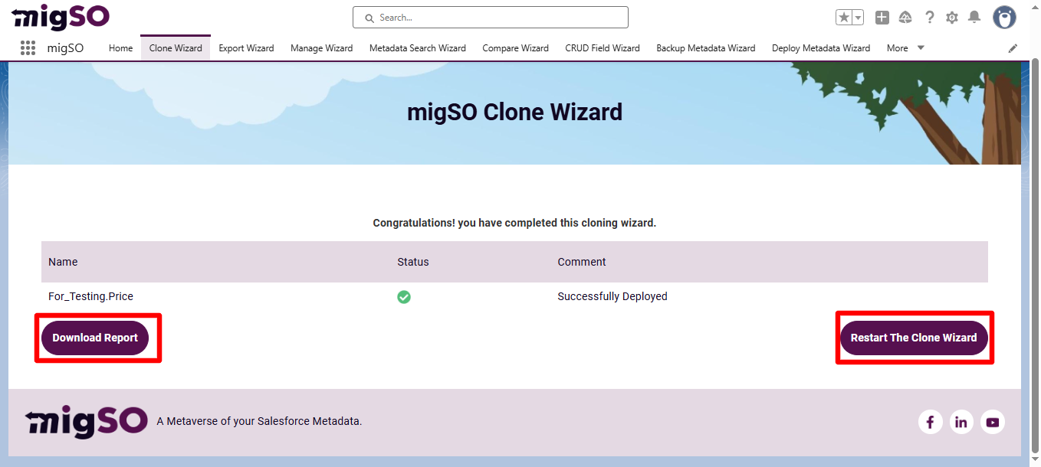Screen dimensions: 1041x467
Task: Click the Status column header
Action: 413,262
